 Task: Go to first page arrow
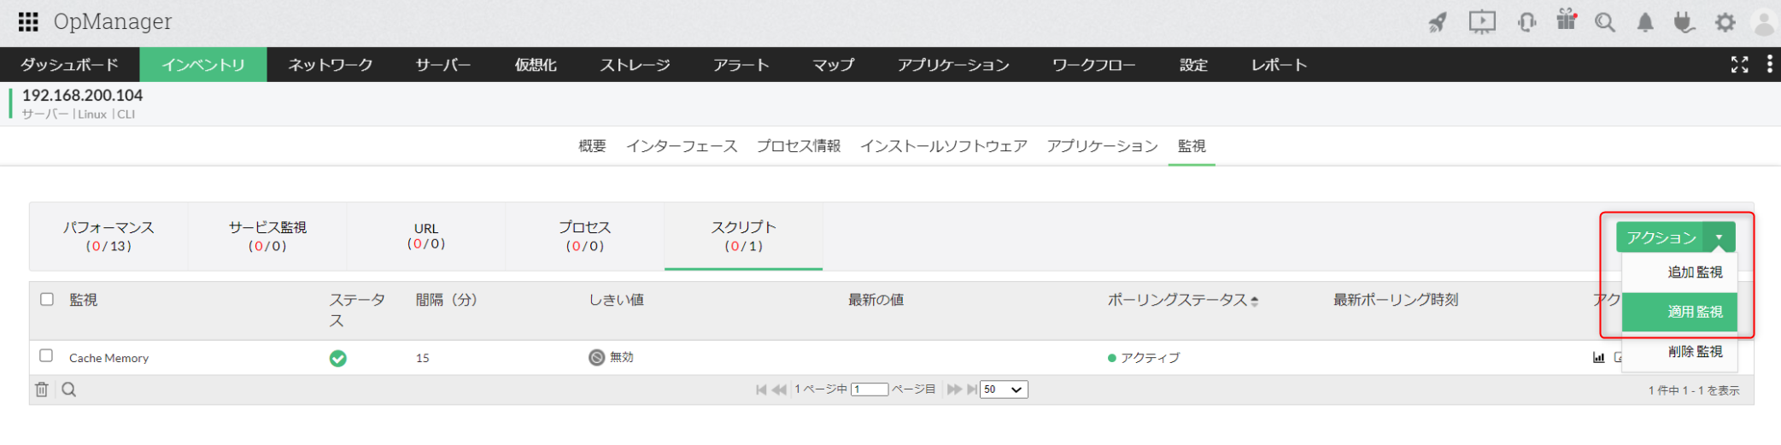coord(761,389)
